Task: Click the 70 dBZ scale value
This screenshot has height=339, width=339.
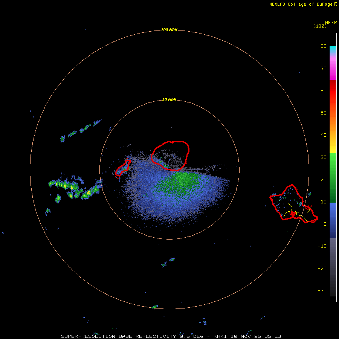Action: click(x=324, y=68)
